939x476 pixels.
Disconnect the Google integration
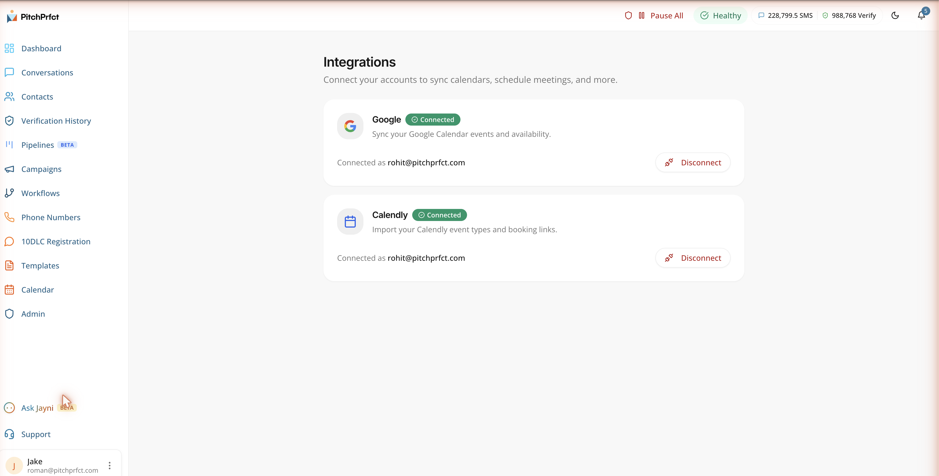click(693, 162)
